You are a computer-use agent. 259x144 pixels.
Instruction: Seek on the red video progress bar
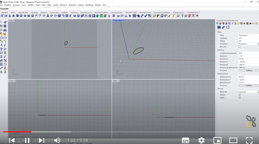tap(17, 132)
